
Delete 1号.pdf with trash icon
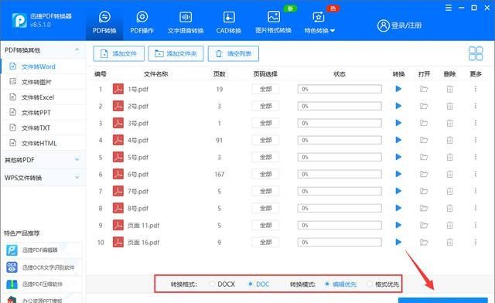pos(449,89)
